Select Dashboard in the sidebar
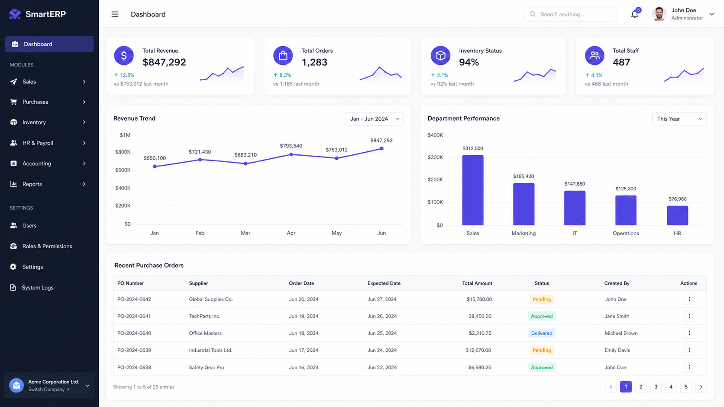The image size is (724, 407). pos(49,44)
